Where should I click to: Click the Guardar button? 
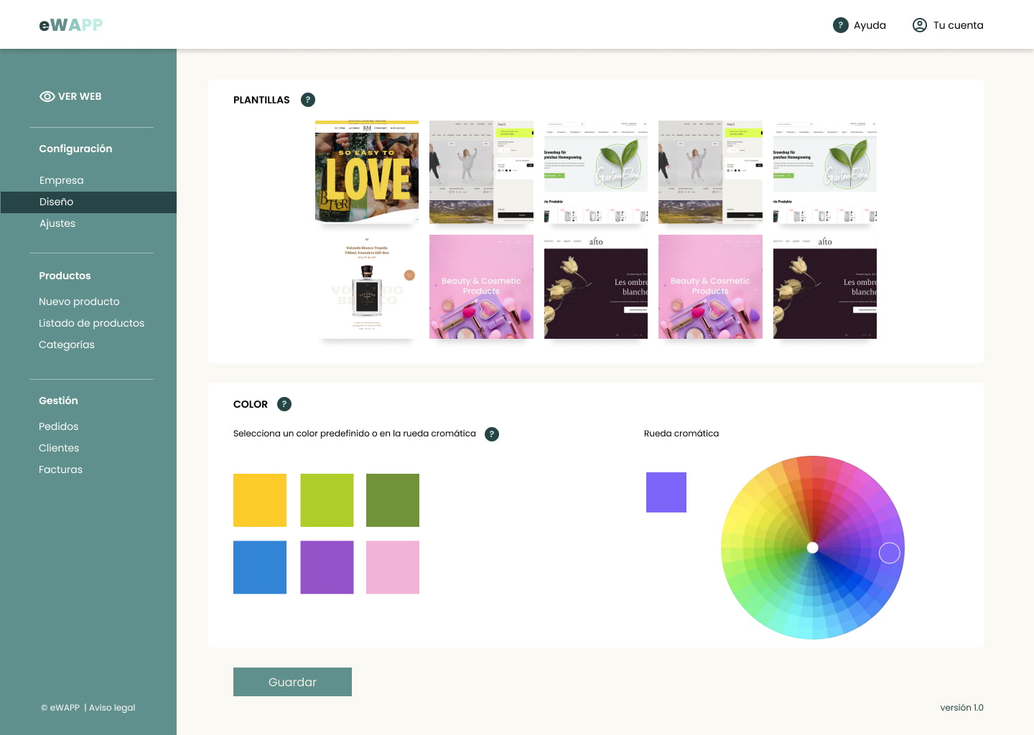click(292, 682)
